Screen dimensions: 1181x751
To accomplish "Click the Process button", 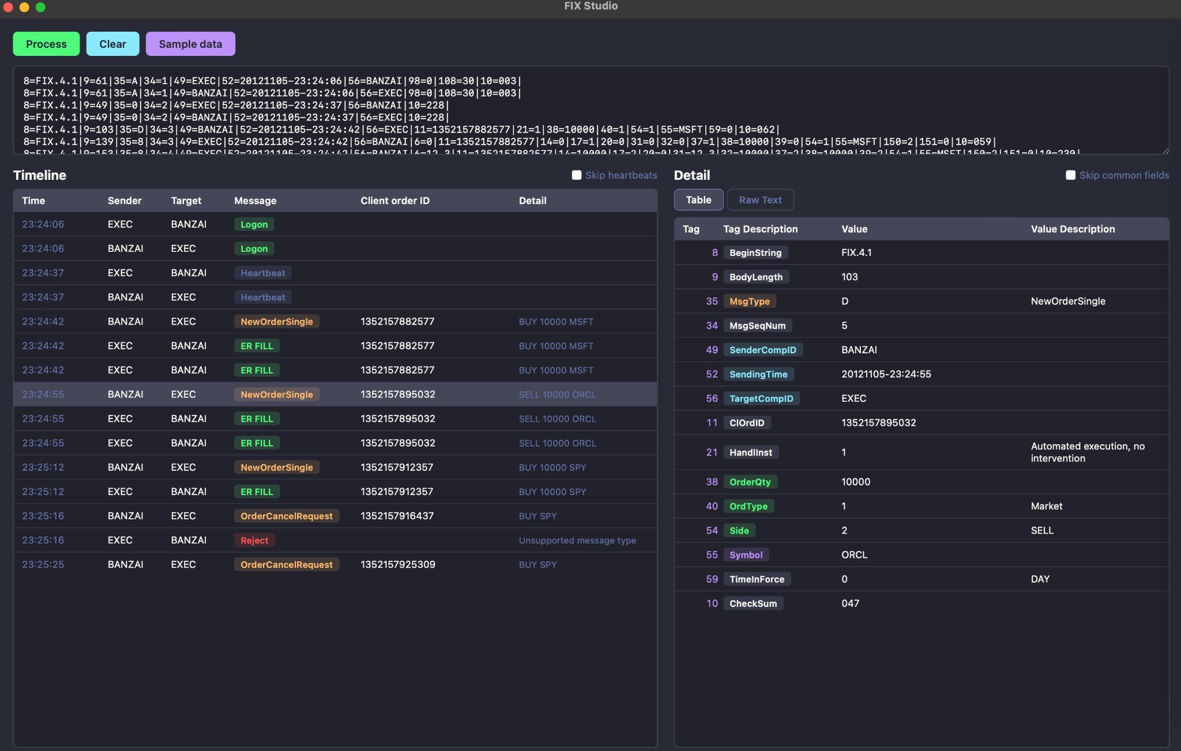I will tap(46, 43).
